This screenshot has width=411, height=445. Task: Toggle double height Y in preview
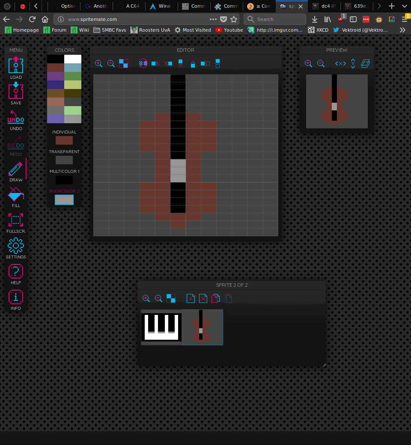[353, 63]
